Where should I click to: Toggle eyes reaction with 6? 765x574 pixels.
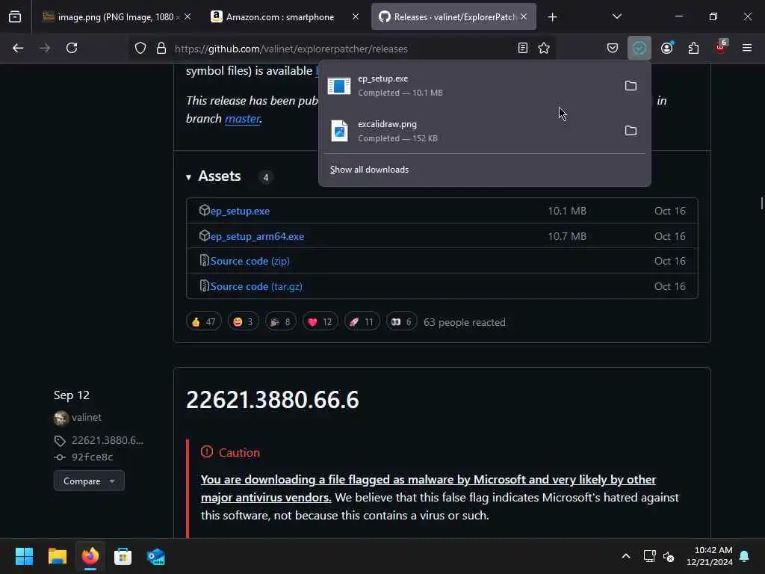tap(401, 321)
